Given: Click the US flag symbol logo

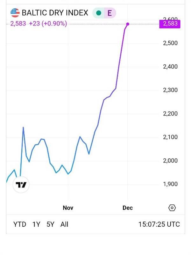Looking at the screenshot, I should tap(15, 13).
